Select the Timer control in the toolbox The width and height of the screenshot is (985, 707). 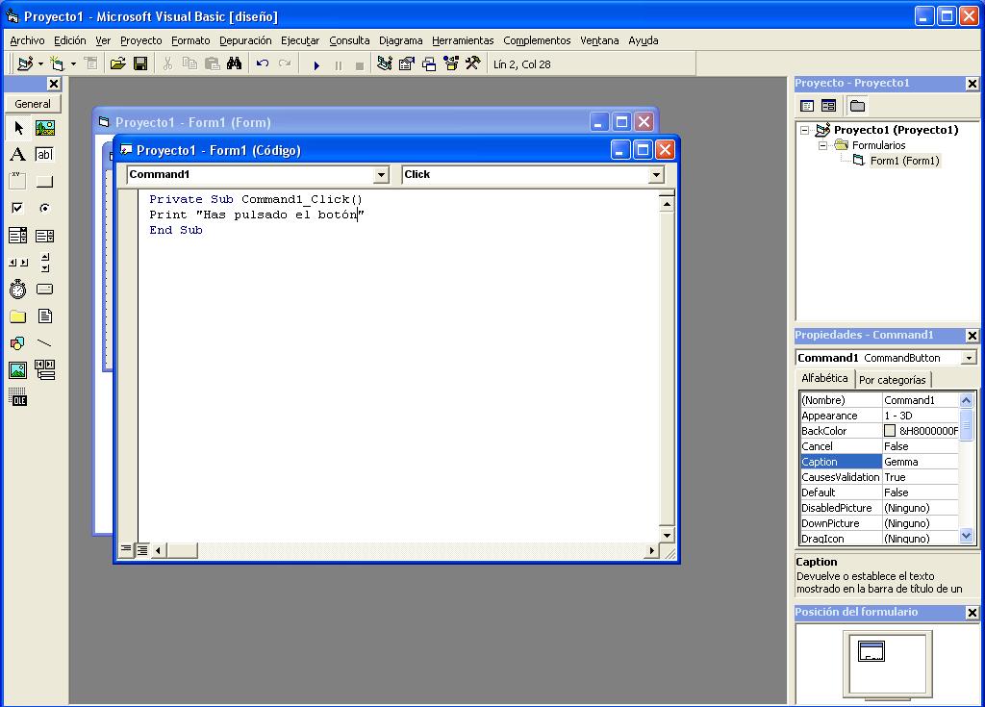click(17, 289)
